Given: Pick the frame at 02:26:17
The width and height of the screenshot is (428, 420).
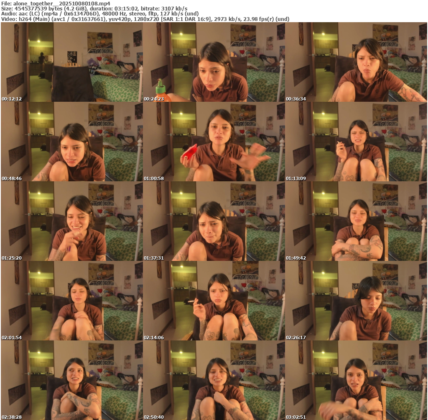Looking at the screenshot, I should 356,301.
